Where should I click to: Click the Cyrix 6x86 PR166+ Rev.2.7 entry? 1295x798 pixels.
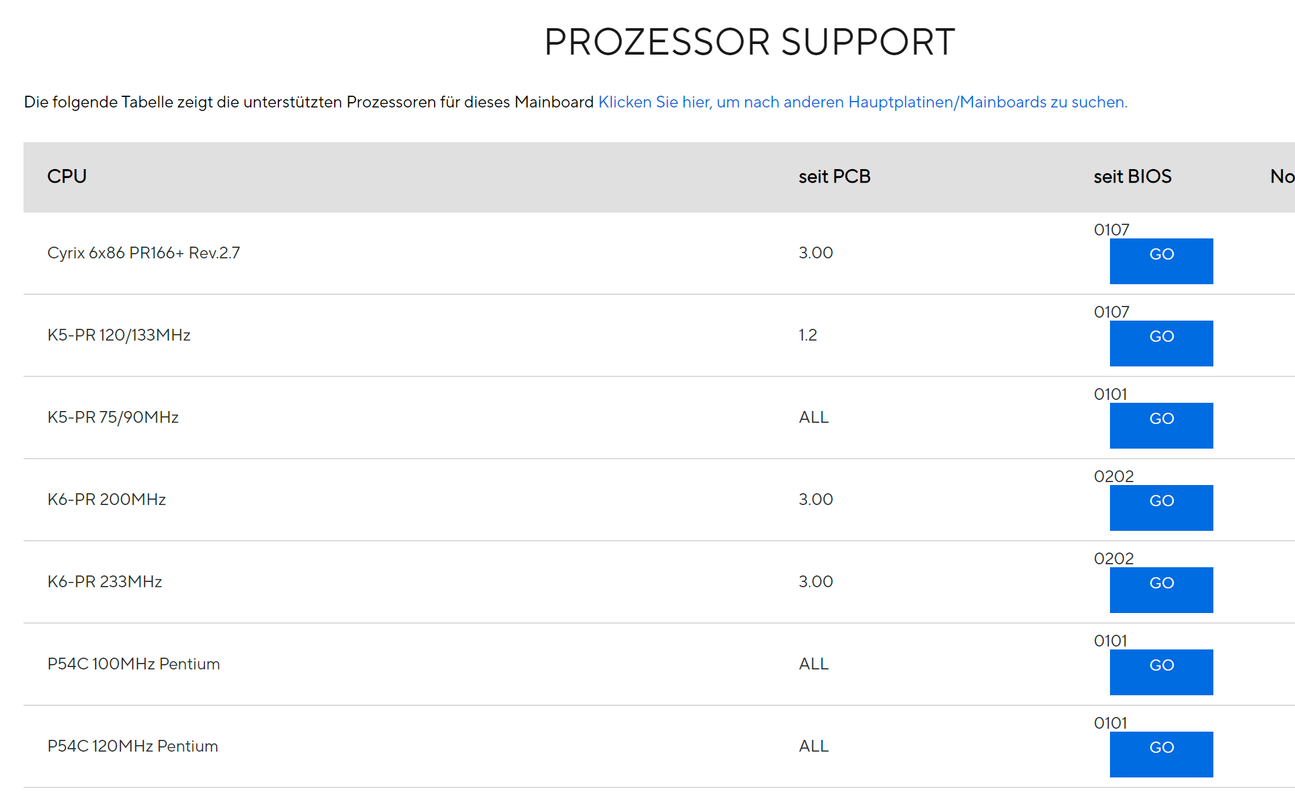pos(144,252)
